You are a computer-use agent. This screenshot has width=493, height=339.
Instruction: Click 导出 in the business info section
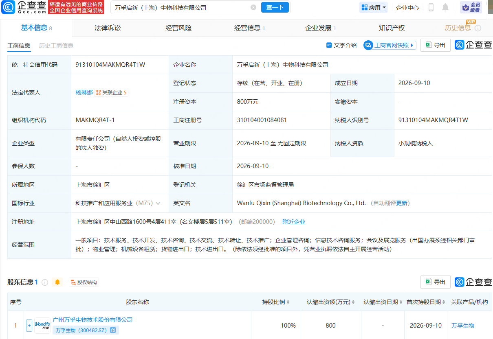coord(436,45)
